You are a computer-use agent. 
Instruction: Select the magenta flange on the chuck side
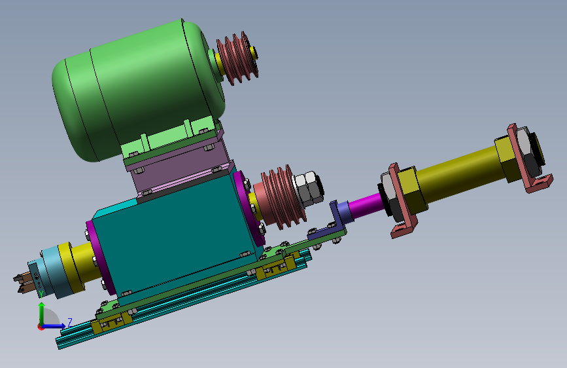101,258
